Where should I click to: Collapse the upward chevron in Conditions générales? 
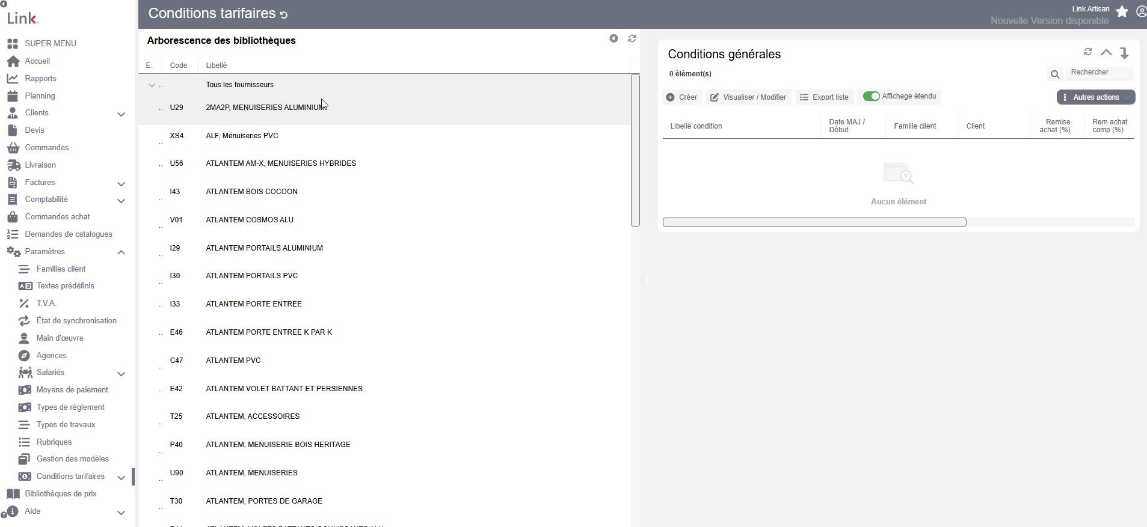click(x=1106, y=52)
